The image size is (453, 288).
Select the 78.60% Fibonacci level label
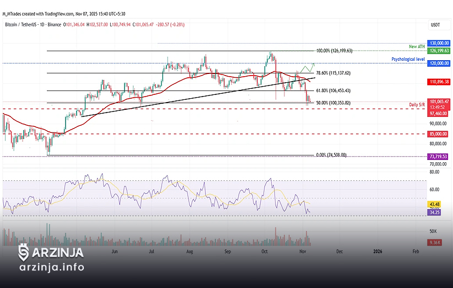(x=333, y=73)
